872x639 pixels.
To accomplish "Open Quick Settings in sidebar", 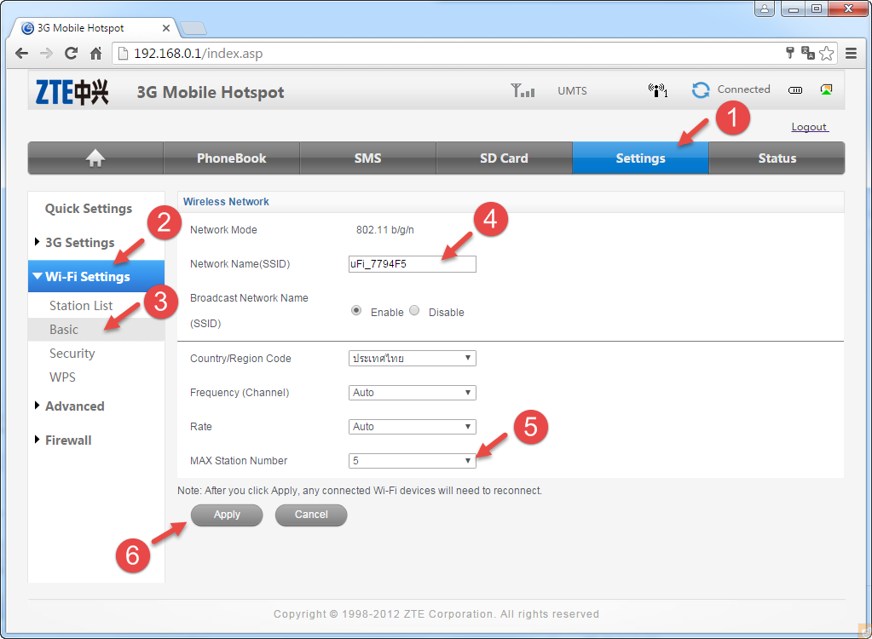I will pos(89,209).
